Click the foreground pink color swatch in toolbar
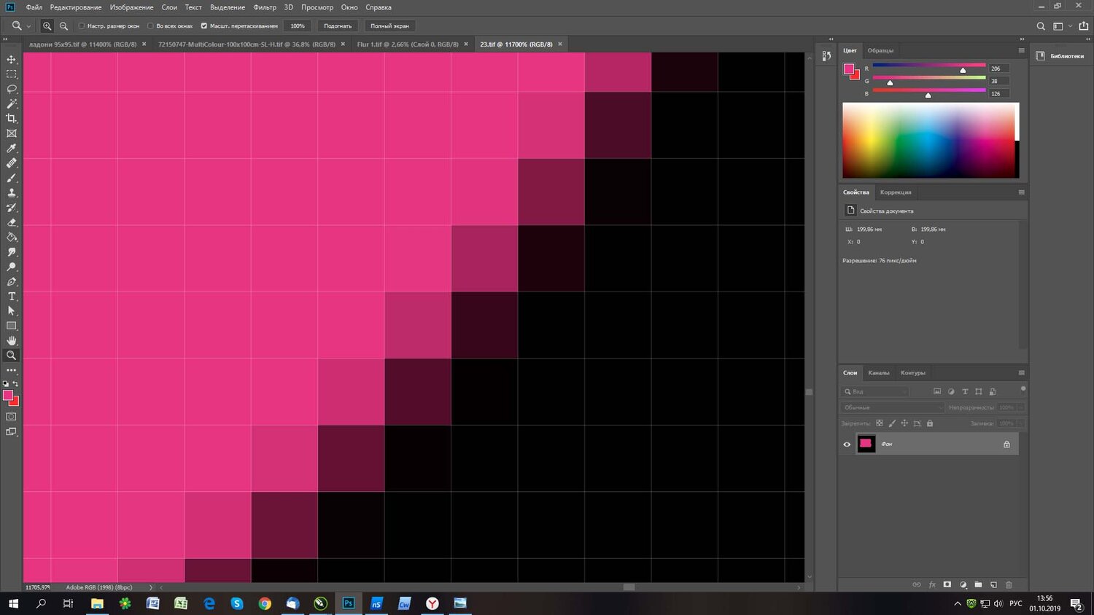 point(8,396)
